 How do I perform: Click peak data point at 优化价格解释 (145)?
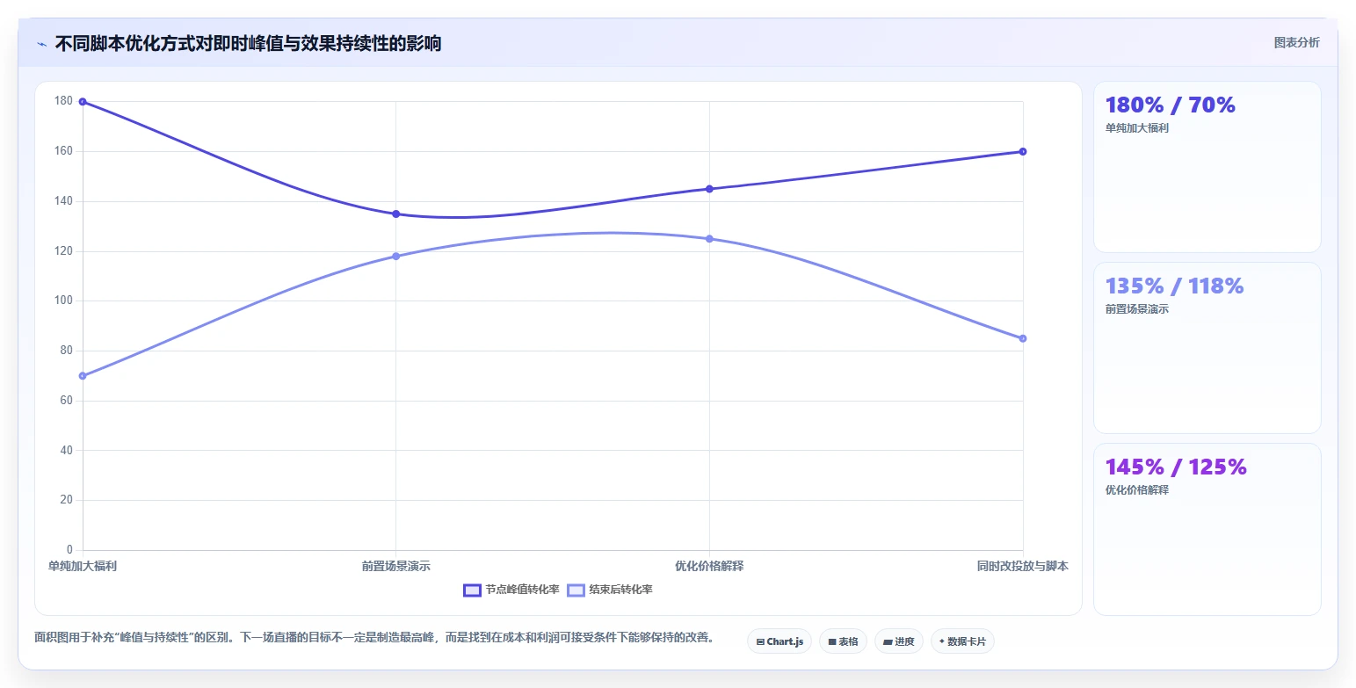(709, 189)
